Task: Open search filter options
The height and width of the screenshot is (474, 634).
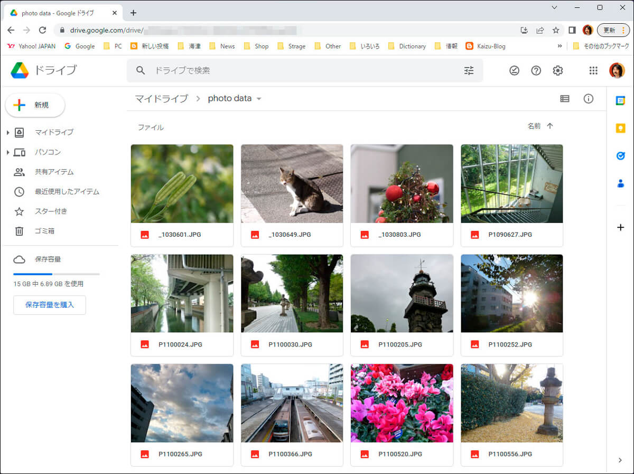Action: click(x=469, y=71)
